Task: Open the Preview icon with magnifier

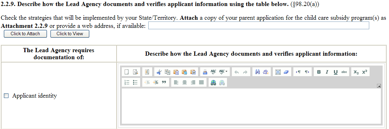Action: [x=135, y=72]
